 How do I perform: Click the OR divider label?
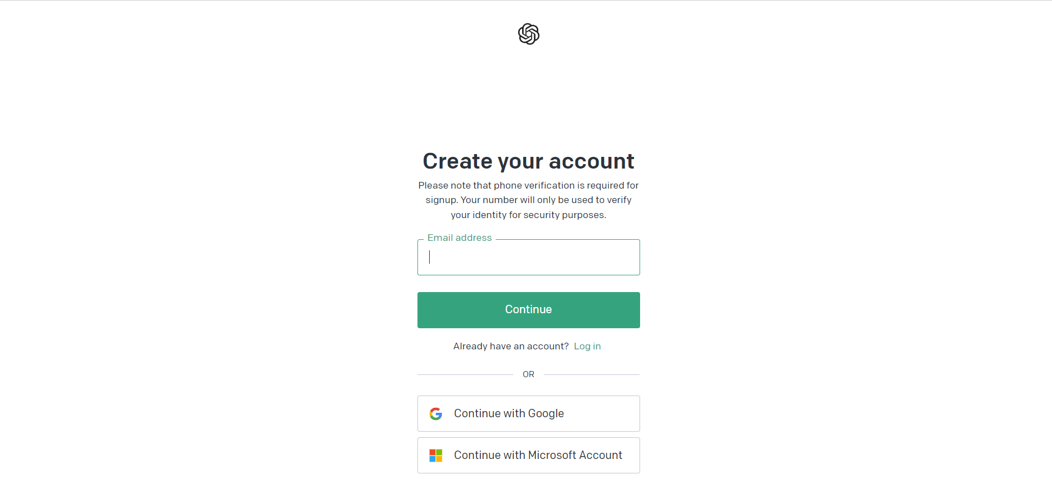pyautogui.click(x=528, y=374)
